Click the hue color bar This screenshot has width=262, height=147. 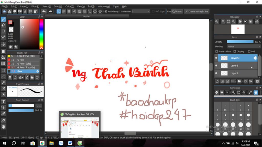coord(41,34)
